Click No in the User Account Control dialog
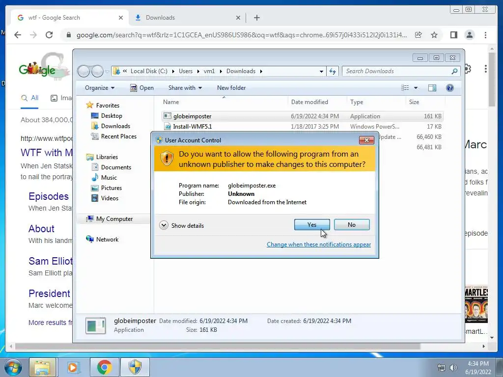The image size is (503, 377). click(352, 225)
